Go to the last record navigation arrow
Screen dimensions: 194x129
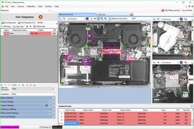23,85
